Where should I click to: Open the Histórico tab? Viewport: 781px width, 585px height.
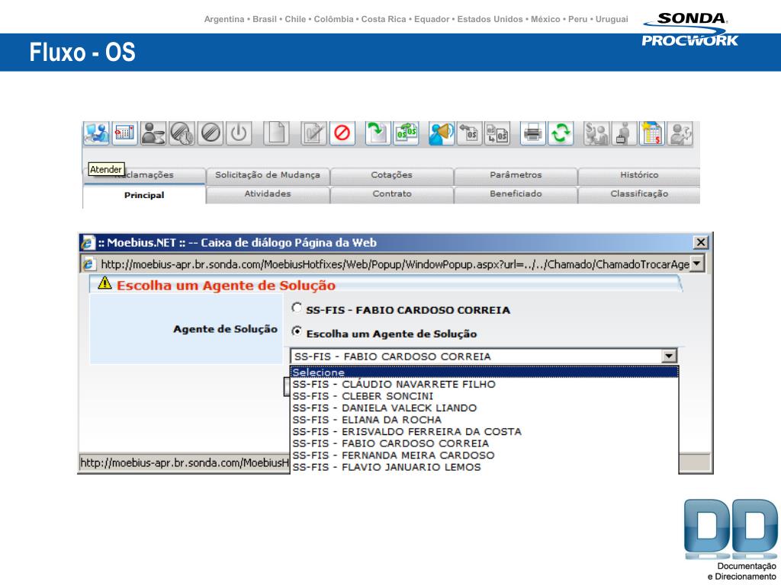639,175
